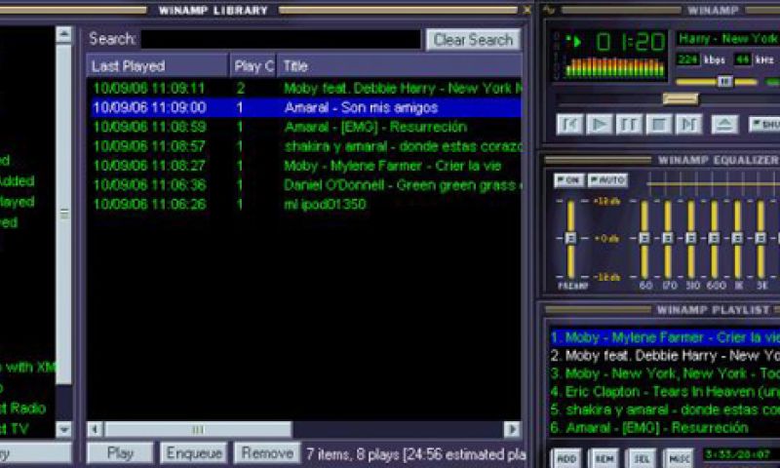Click the Enqueue button
The image size is (780, 468).
[x=193, y=453]
